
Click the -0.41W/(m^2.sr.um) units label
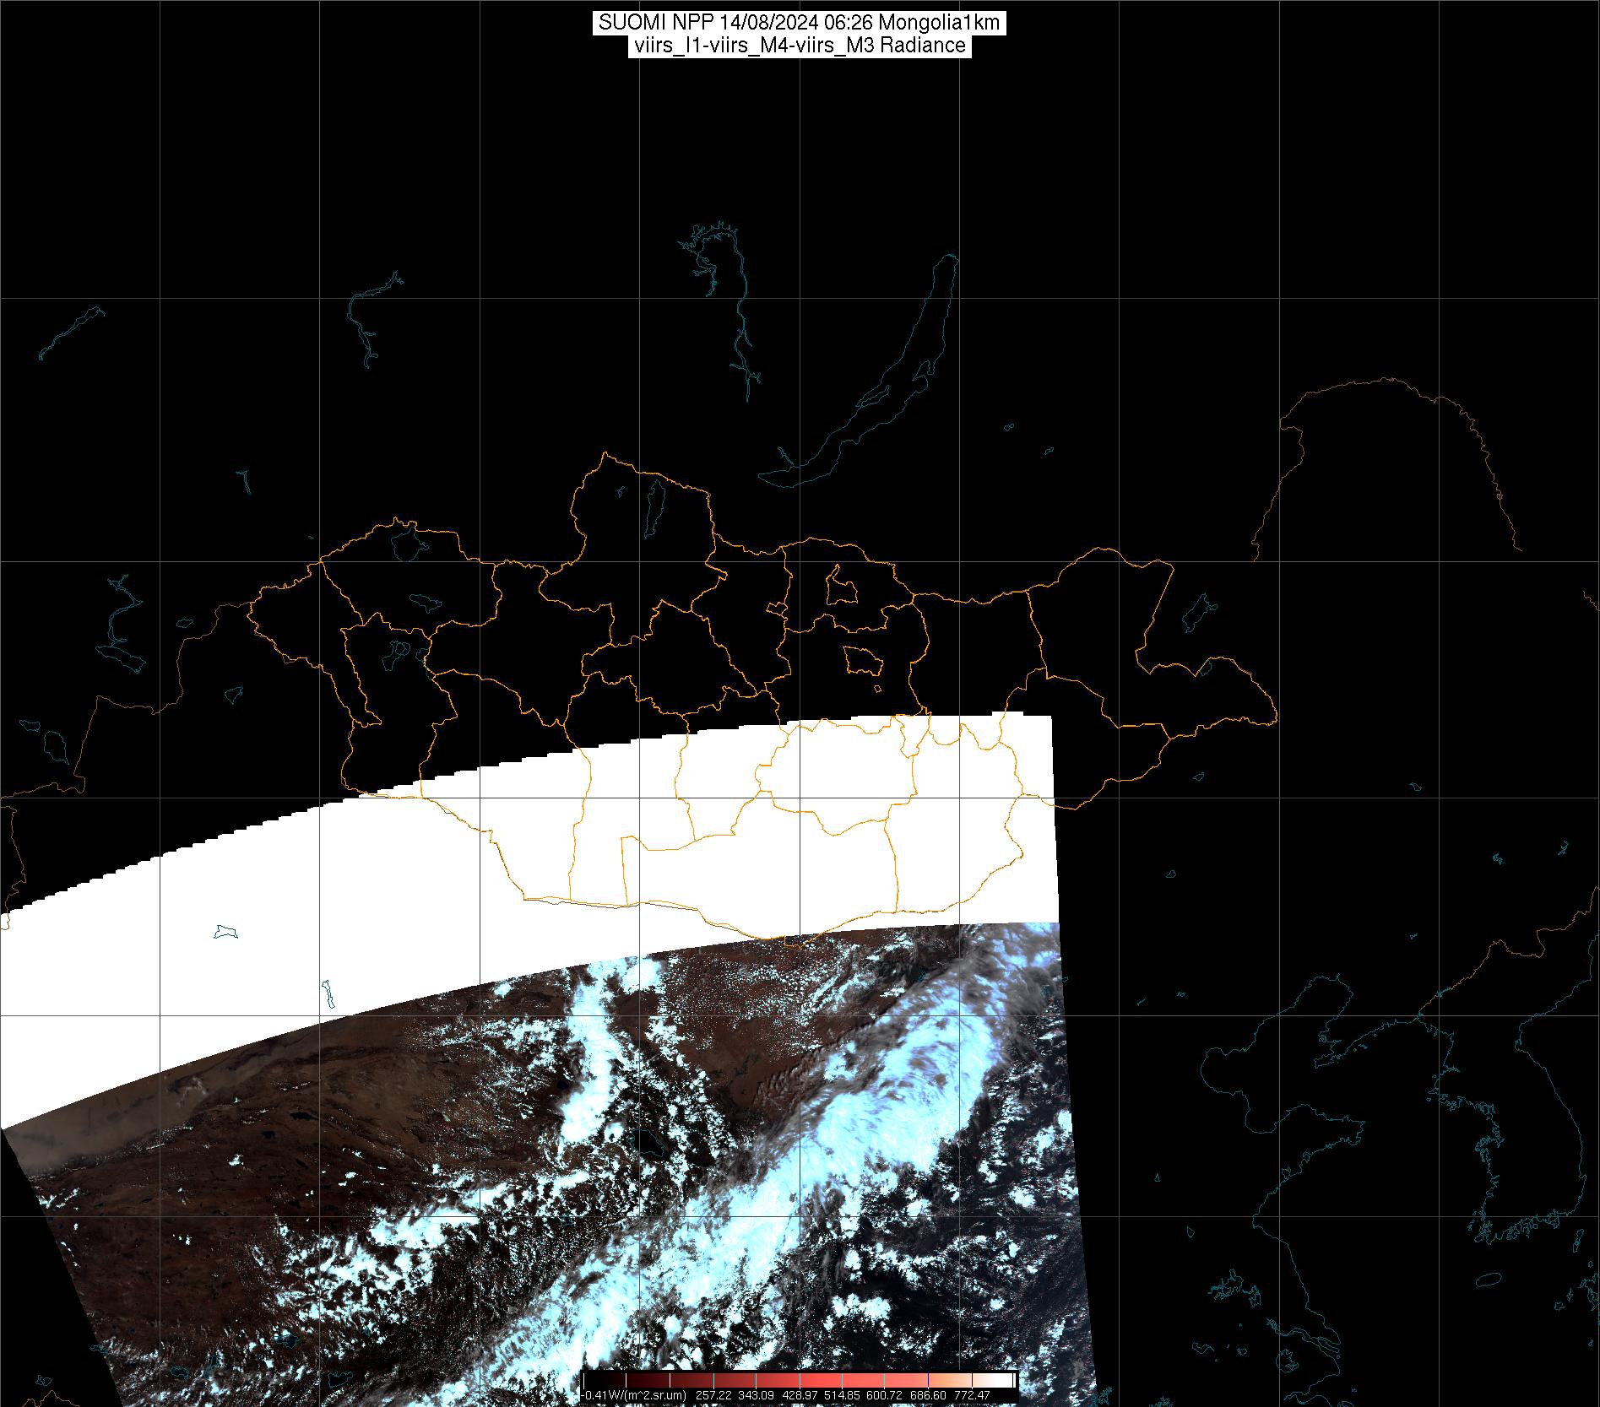(x=635, y=1395)
